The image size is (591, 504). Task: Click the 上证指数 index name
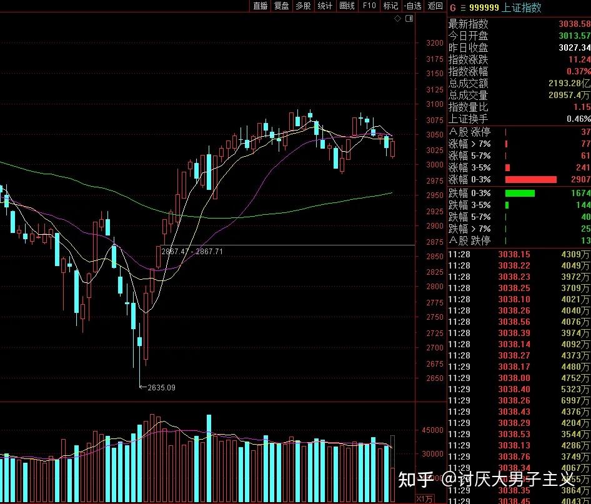[x=521, y=7]
